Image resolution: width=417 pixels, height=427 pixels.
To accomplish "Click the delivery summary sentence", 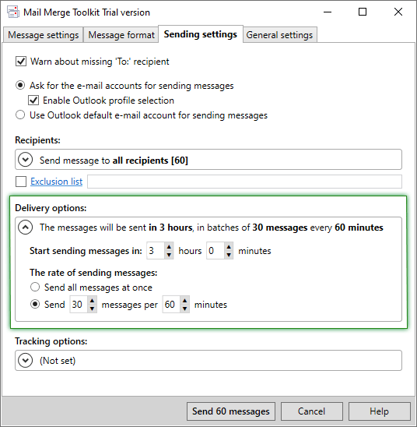I will click(212, 227).
